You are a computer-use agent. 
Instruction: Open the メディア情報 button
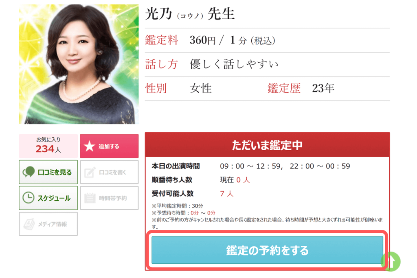click(x=48, y=224)
